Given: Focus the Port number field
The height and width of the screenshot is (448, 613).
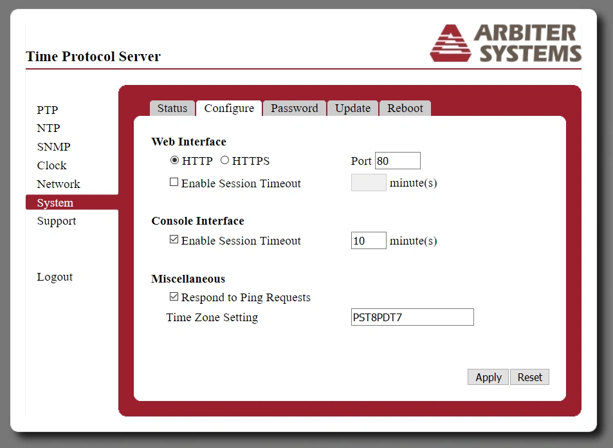Looking at the screenshot, I should coord(397,160).
